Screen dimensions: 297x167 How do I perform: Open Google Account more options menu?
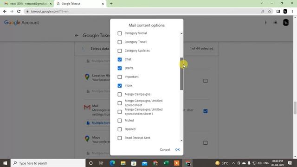point(266,23)
